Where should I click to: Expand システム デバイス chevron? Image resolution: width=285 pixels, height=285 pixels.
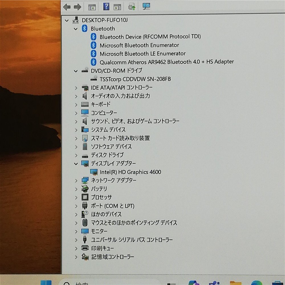point(76,130)
